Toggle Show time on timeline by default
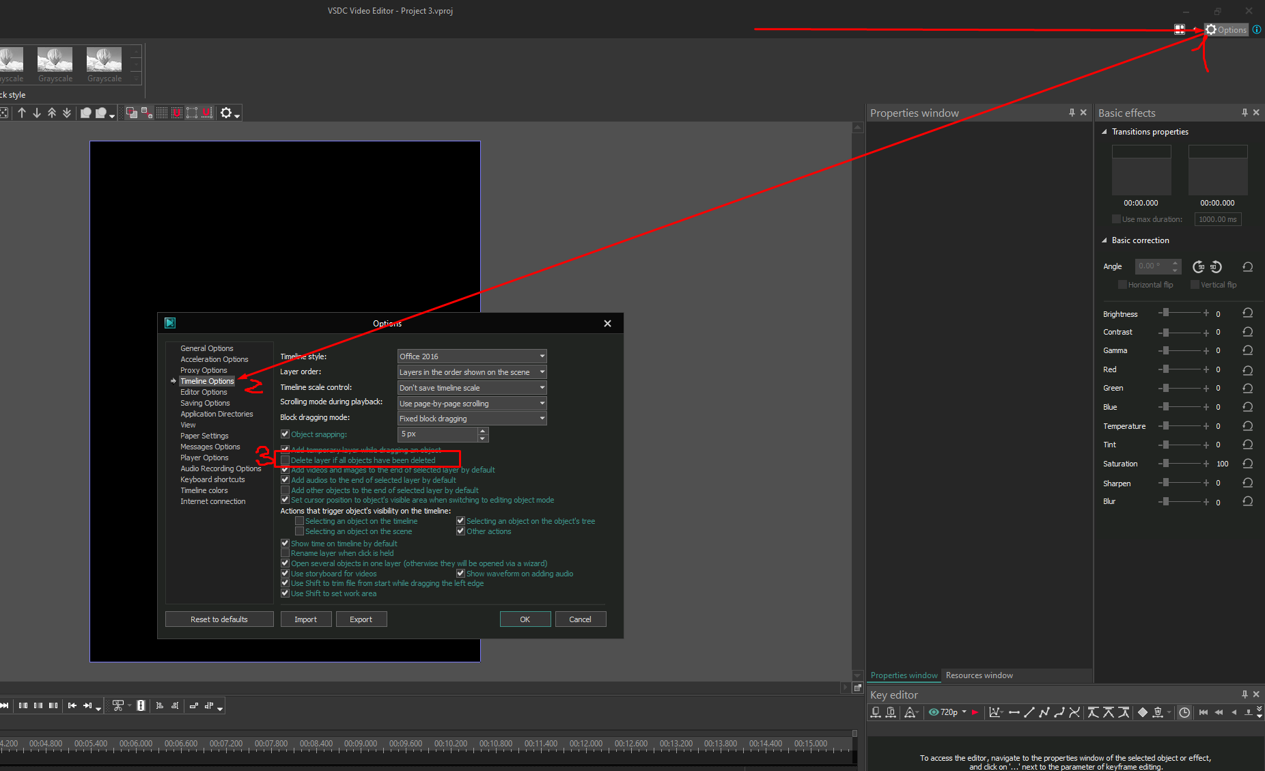The width and height of the screenshot is (1265, 771). [x=285, y=544]
